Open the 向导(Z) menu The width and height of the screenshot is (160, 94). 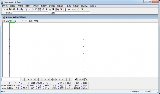tap(20, 6)
